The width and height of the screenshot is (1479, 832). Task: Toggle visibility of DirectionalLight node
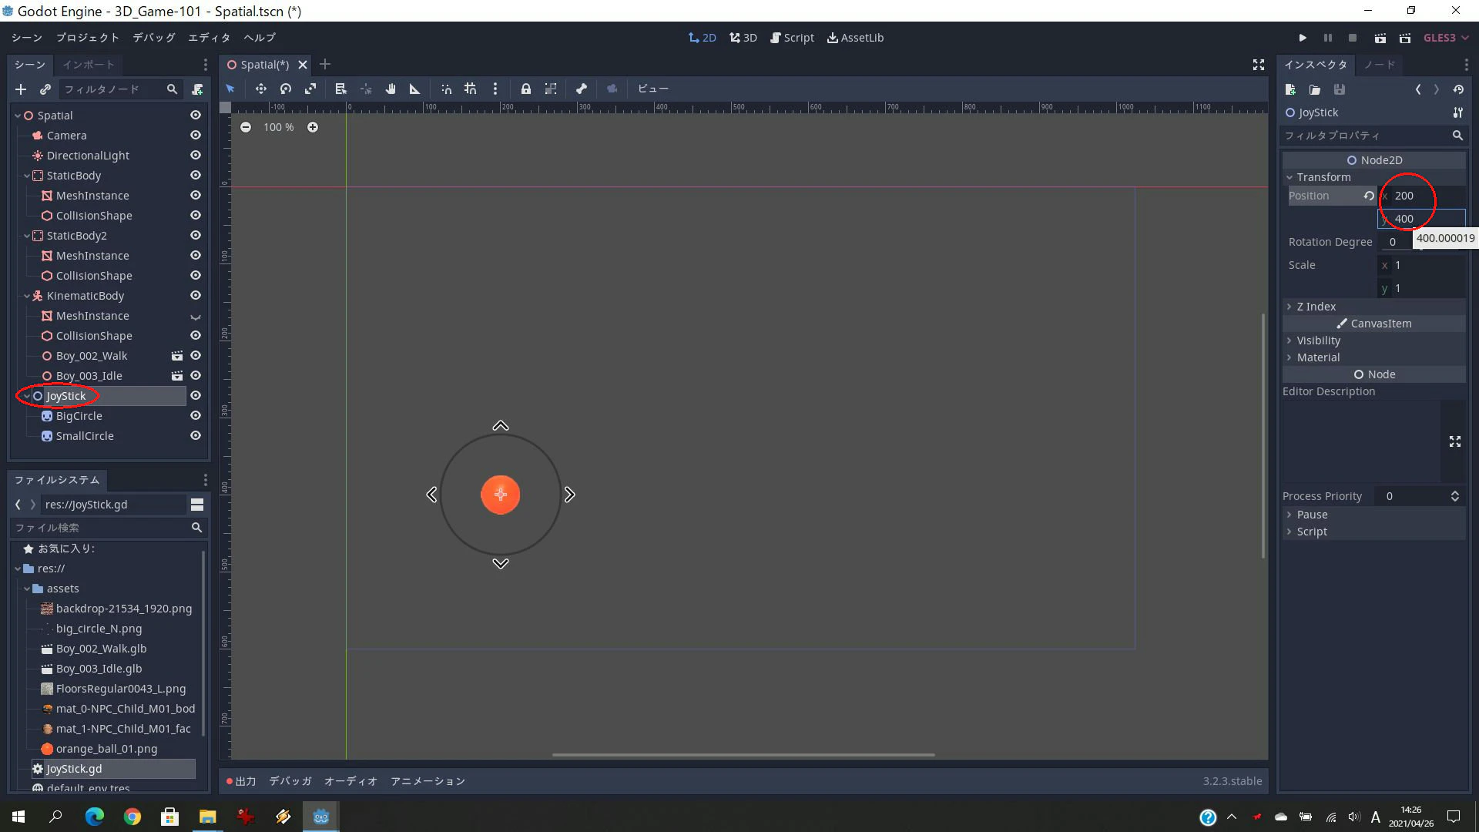click(196, 155)
